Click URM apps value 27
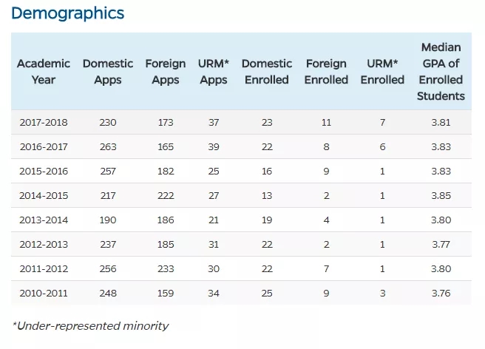Screen dimensions: 485x349 click(214, 195)
